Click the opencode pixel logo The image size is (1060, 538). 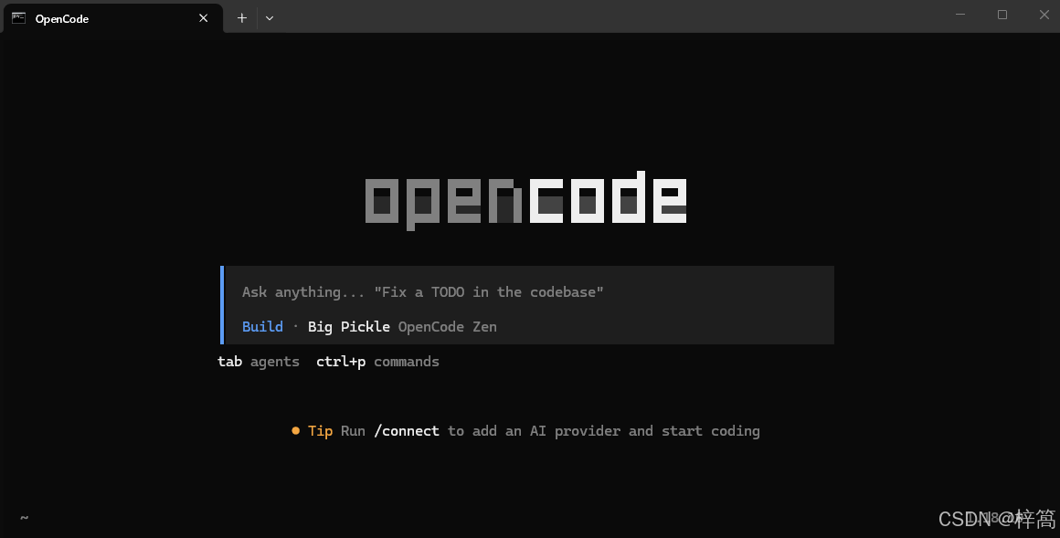526,200
